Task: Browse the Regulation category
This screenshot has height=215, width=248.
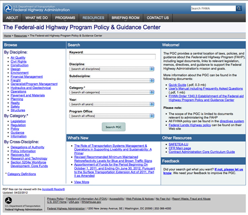Action: click(18, 125)
